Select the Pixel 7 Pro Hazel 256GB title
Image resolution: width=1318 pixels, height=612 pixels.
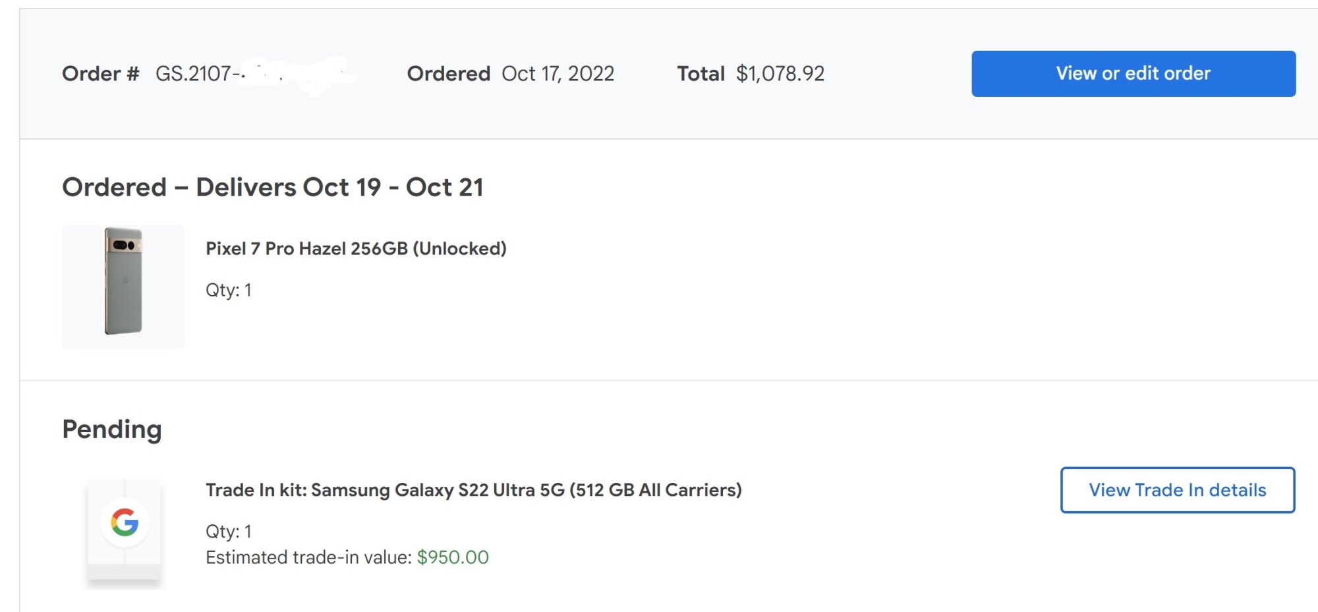356,248
